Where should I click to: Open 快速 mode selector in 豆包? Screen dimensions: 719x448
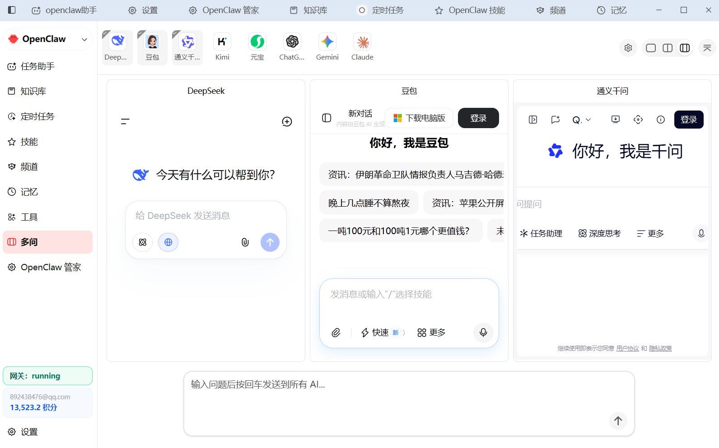coord(383,333)
